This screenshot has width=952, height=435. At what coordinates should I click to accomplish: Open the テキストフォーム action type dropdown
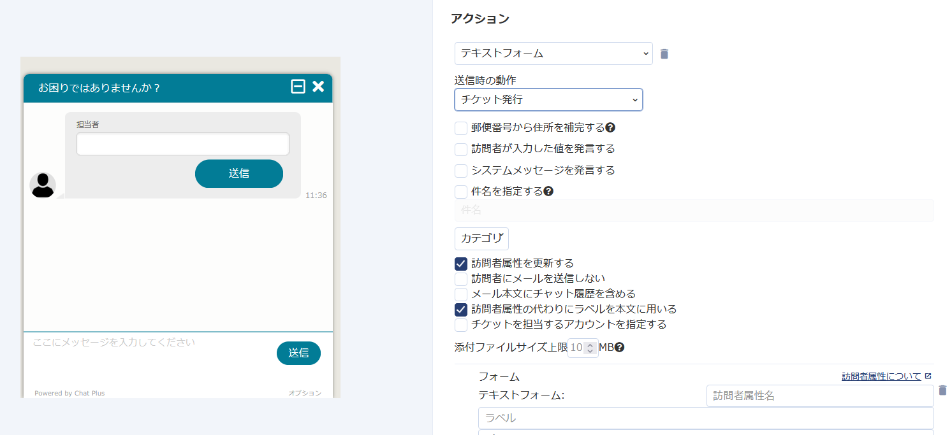pyautogui.click(x=553, y=53)
